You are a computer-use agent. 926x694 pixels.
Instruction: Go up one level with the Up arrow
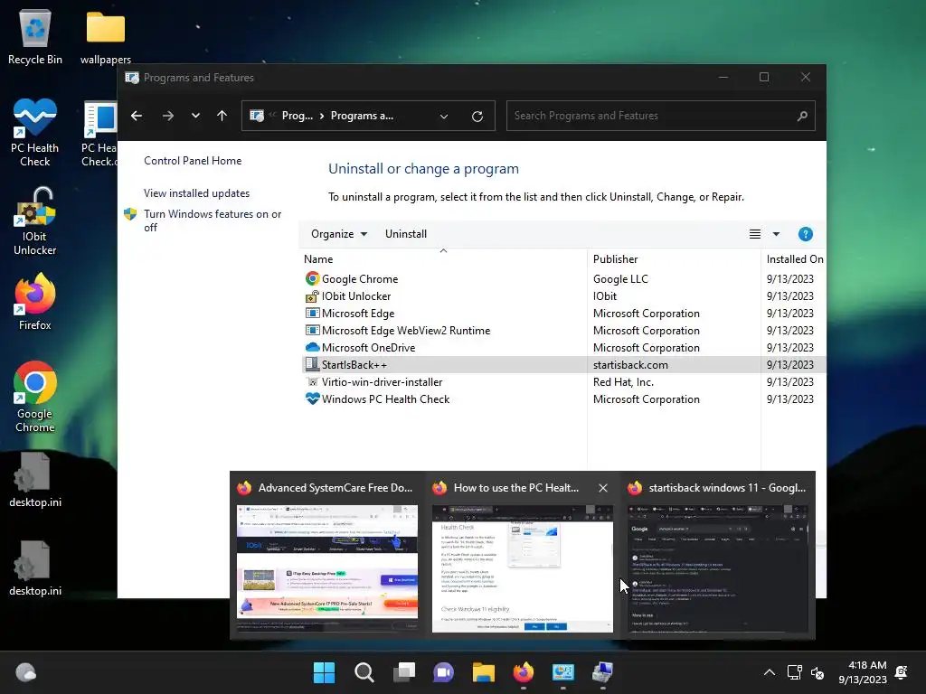coord(222,116)
